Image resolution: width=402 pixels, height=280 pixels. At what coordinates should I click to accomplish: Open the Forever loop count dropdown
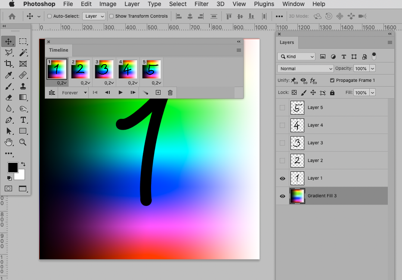pyautogui.click(x=73, y=93)
